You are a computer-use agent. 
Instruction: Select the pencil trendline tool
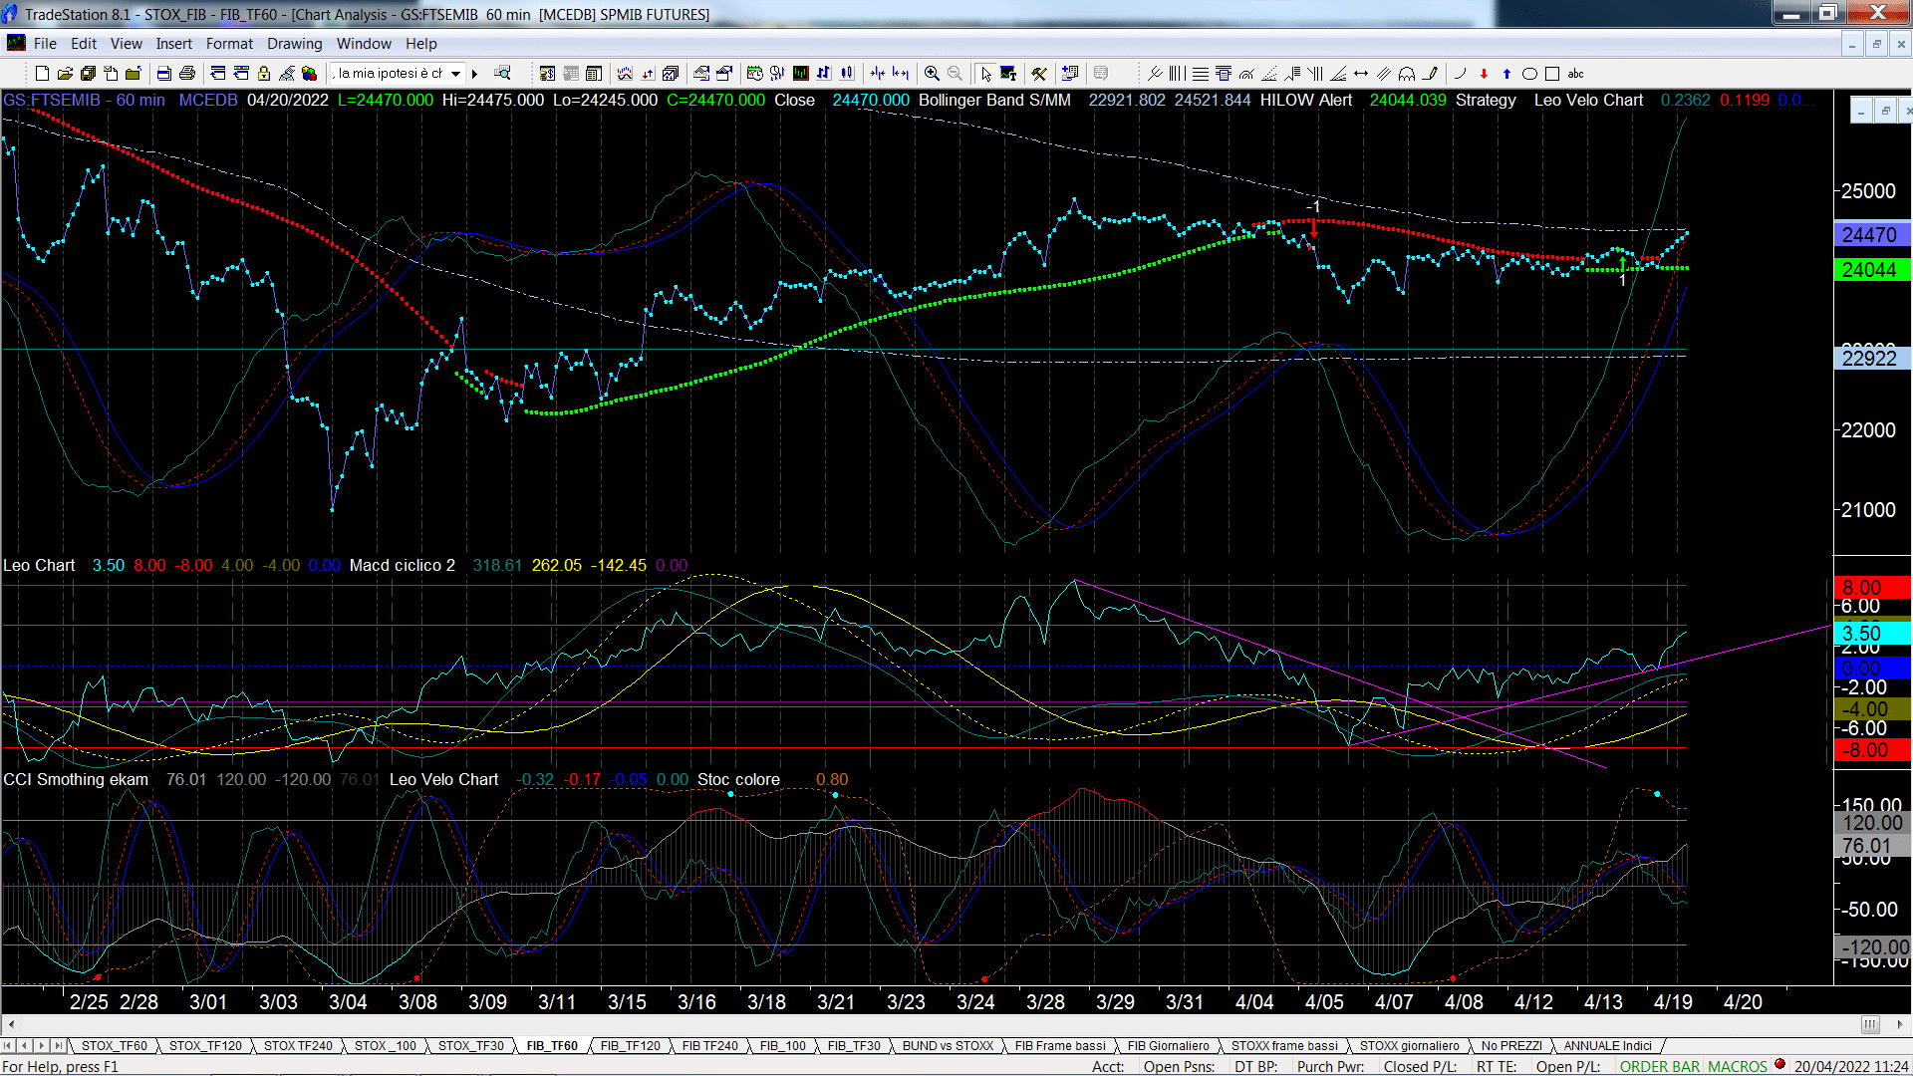click(1431, 74)
